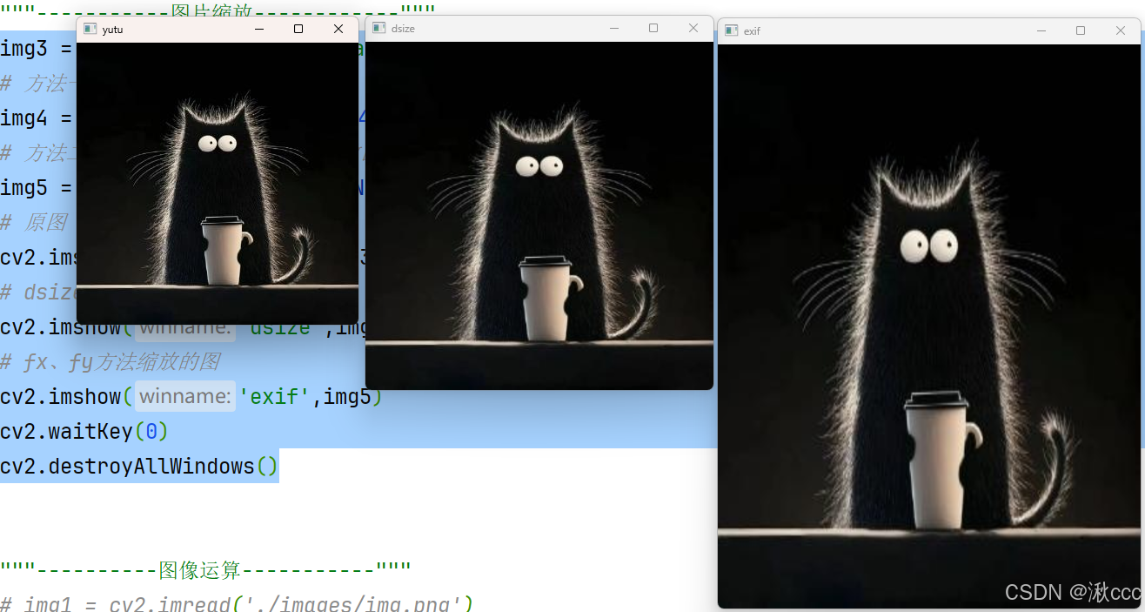Close the yutu image window
This screenshot has height=612, width=1145.
click(338, 29)
